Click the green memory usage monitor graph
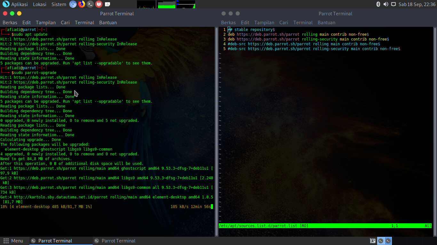Screen dimensions: 437x245 click(166, 4)
